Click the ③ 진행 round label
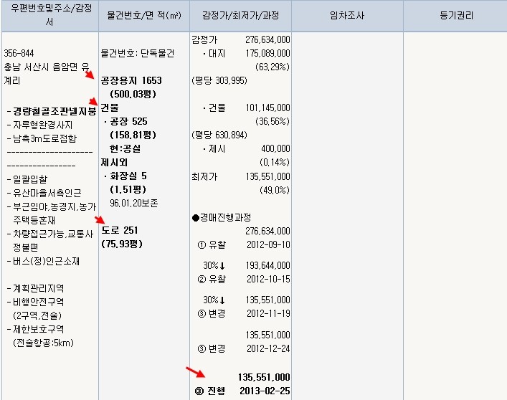Screen dimensions: 507x400 (x=209, y=391)
